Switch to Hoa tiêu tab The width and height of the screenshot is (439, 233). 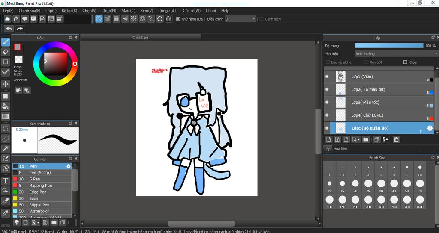click(340, 149)
